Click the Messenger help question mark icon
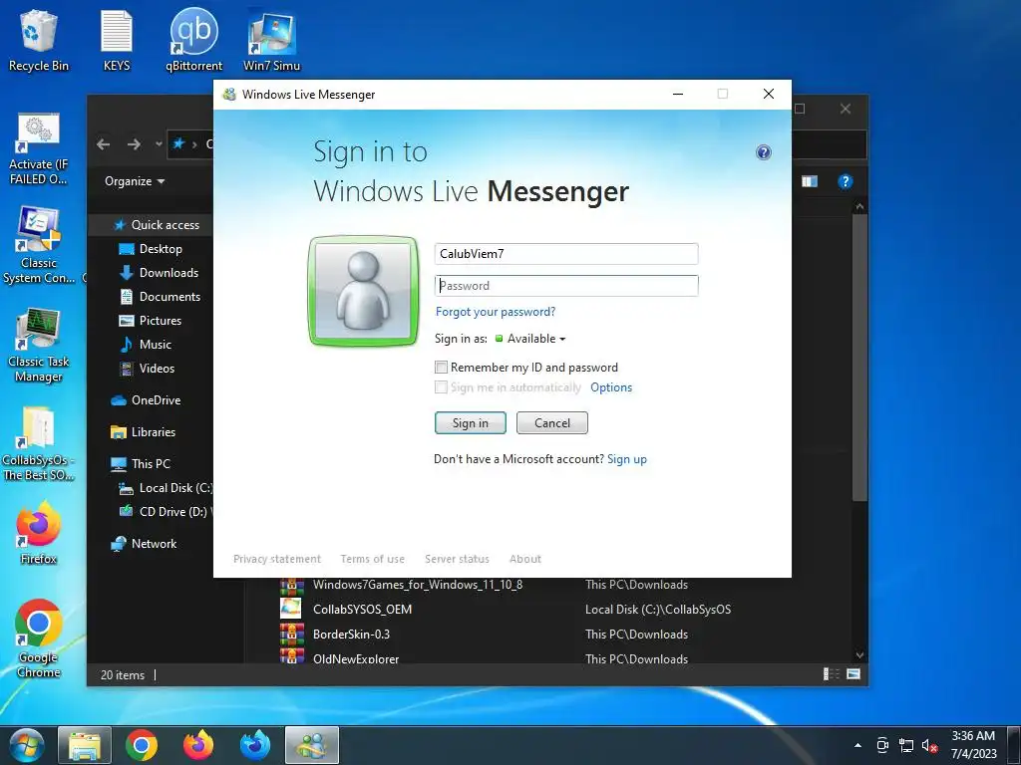The width and height of the screenshot is (1021, 765). 763,152
